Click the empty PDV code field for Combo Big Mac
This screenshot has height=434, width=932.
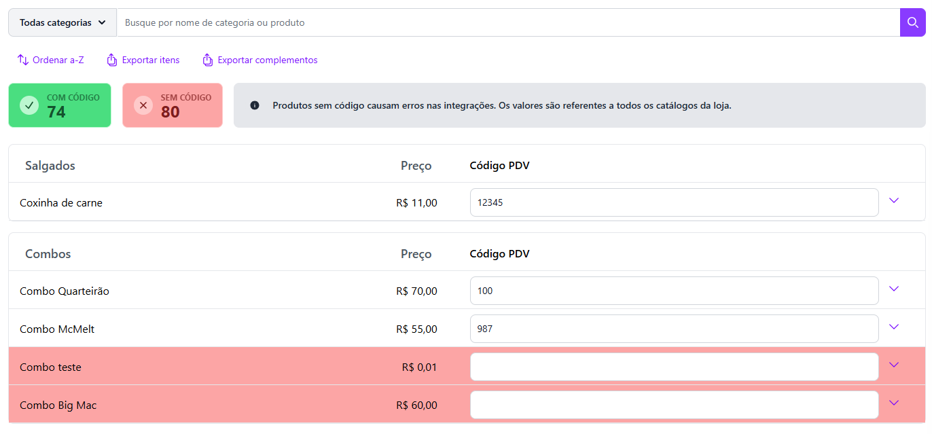point(674,405)
